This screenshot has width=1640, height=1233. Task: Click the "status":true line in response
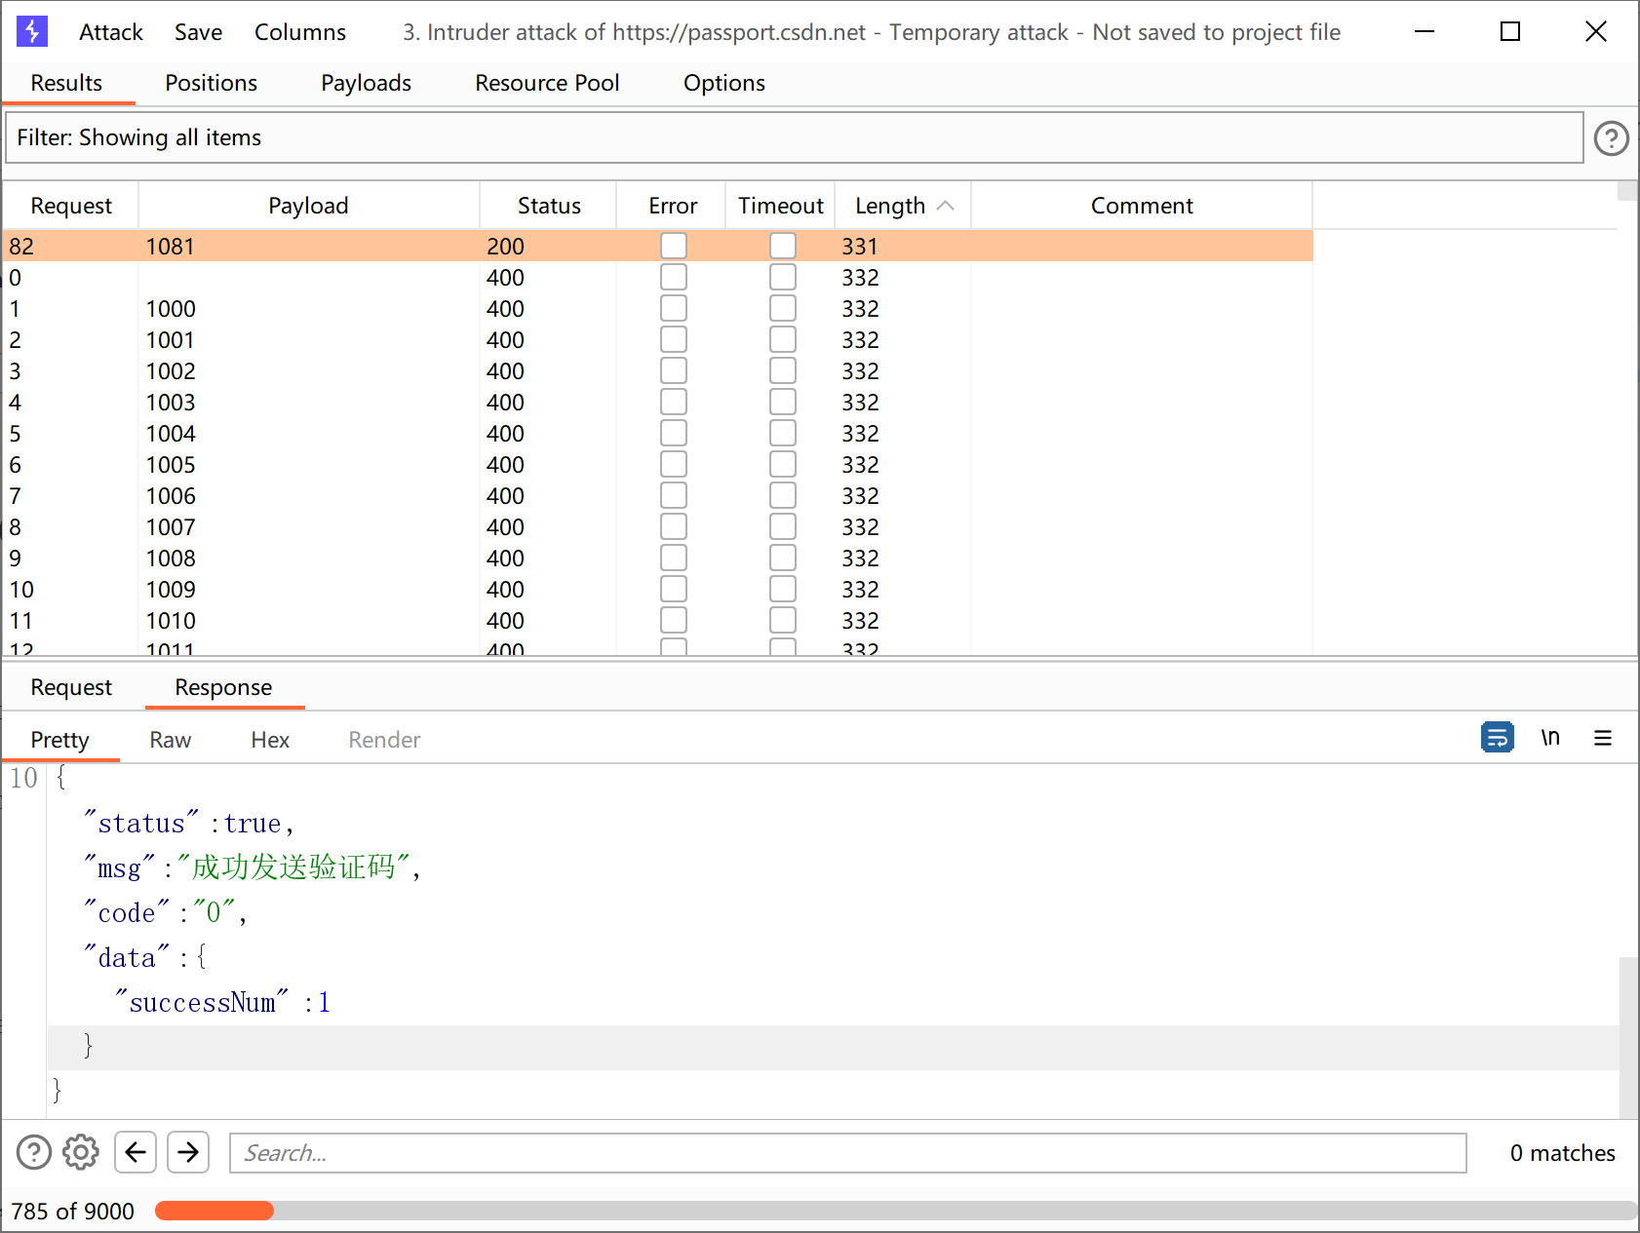189,823
